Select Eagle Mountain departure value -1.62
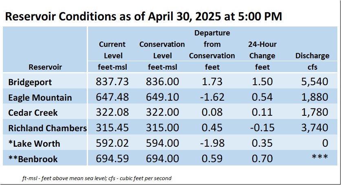The image size is (341, 185). pyautogui.click(x=212, y=97)
